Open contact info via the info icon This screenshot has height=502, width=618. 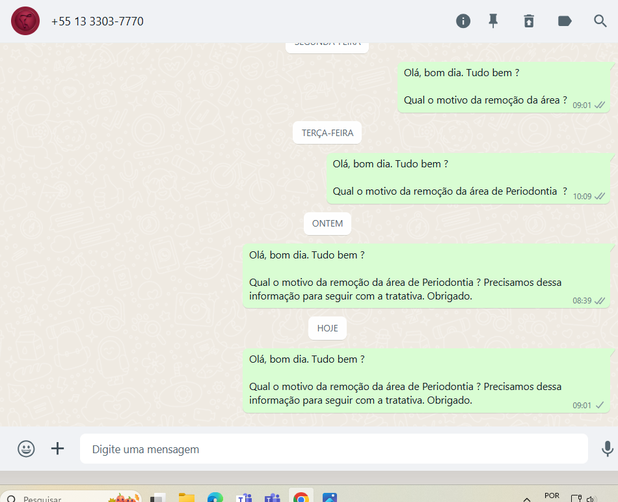coord(463,21)
